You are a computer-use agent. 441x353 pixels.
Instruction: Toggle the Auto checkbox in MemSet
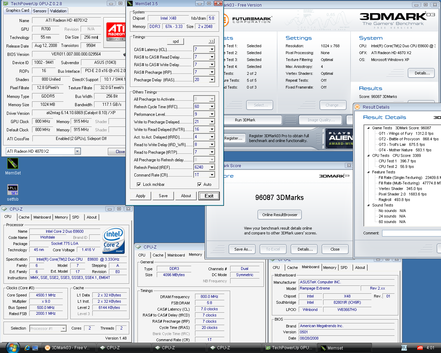point(199,184)
